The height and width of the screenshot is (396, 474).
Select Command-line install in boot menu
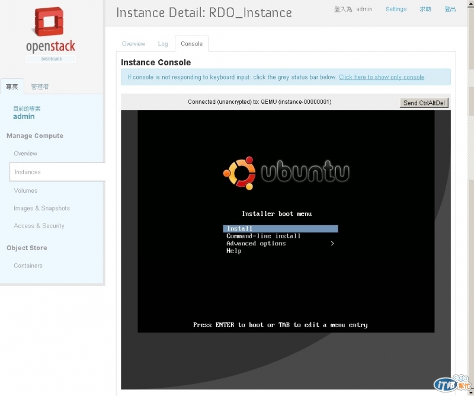click(263, 236)
